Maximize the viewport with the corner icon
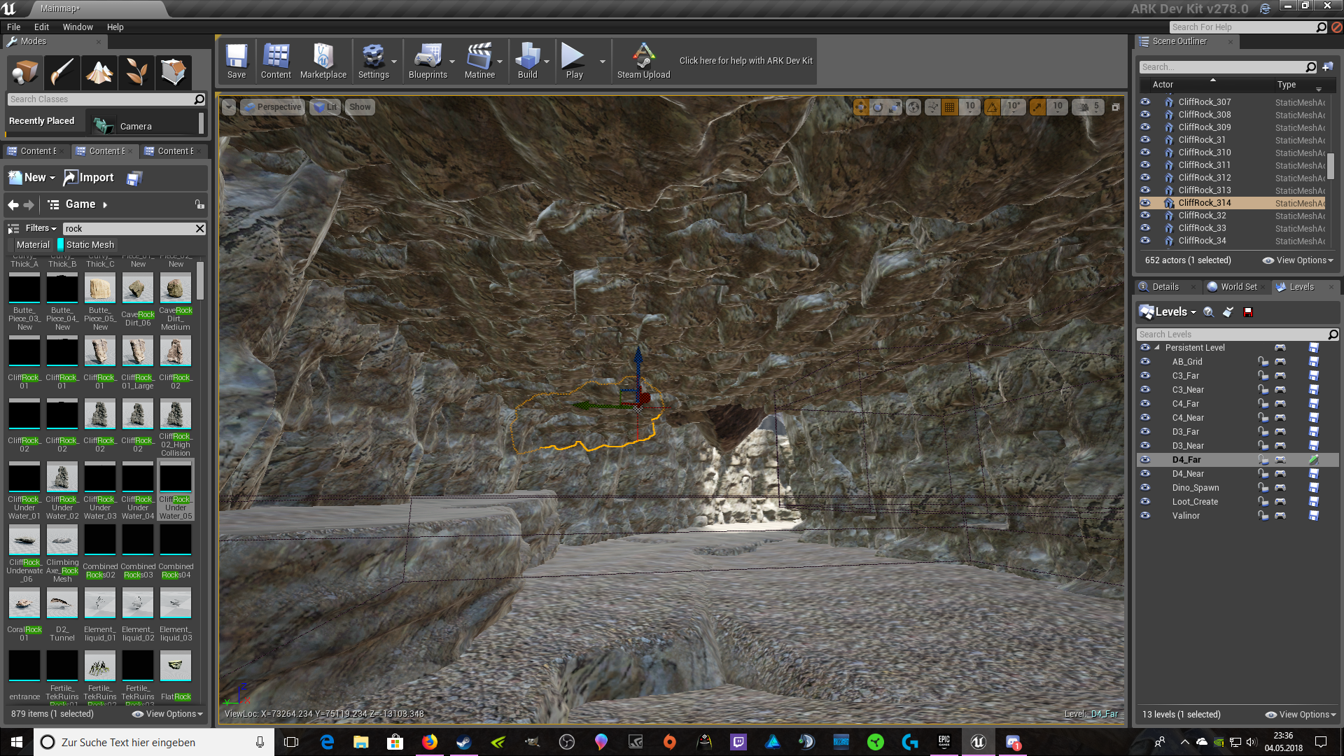This screenshot has height=756, width=1344. (1116, 107)
